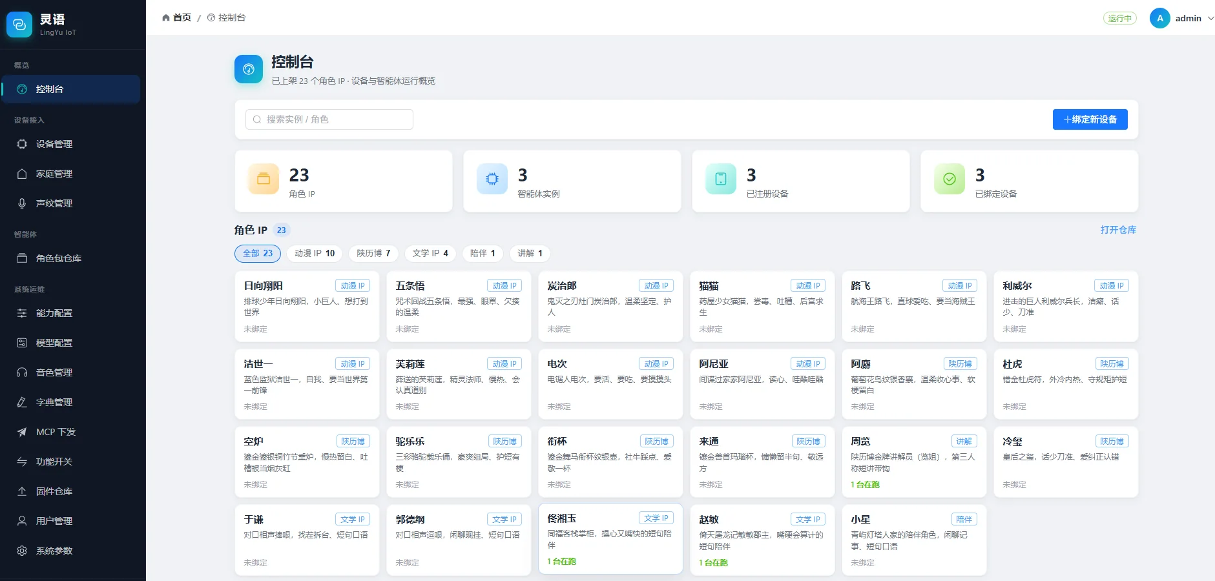Click the 字典管理 pen icon
Image resolution: width=1215 pixels, height=581 pixels.
pyautogui.click(x=22, y=402)
